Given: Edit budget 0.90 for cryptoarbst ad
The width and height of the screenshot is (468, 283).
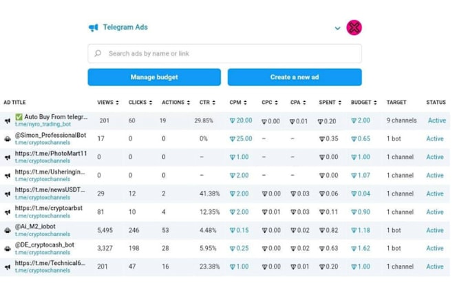Looking at the screenshot, I should tap(361, 212).
